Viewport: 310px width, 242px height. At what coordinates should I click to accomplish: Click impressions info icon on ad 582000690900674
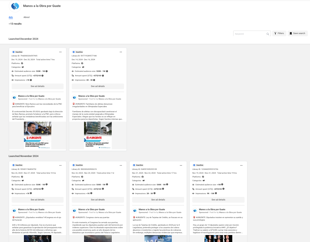coord(91,193)
